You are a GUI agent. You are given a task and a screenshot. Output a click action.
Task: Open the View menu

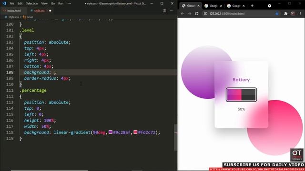tap(44, 3)
